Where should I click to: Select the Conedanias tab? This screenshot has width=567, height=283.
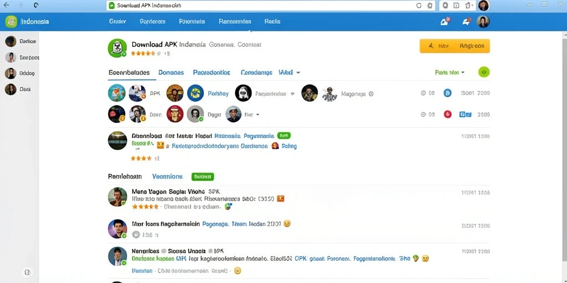tap(256, 72)
